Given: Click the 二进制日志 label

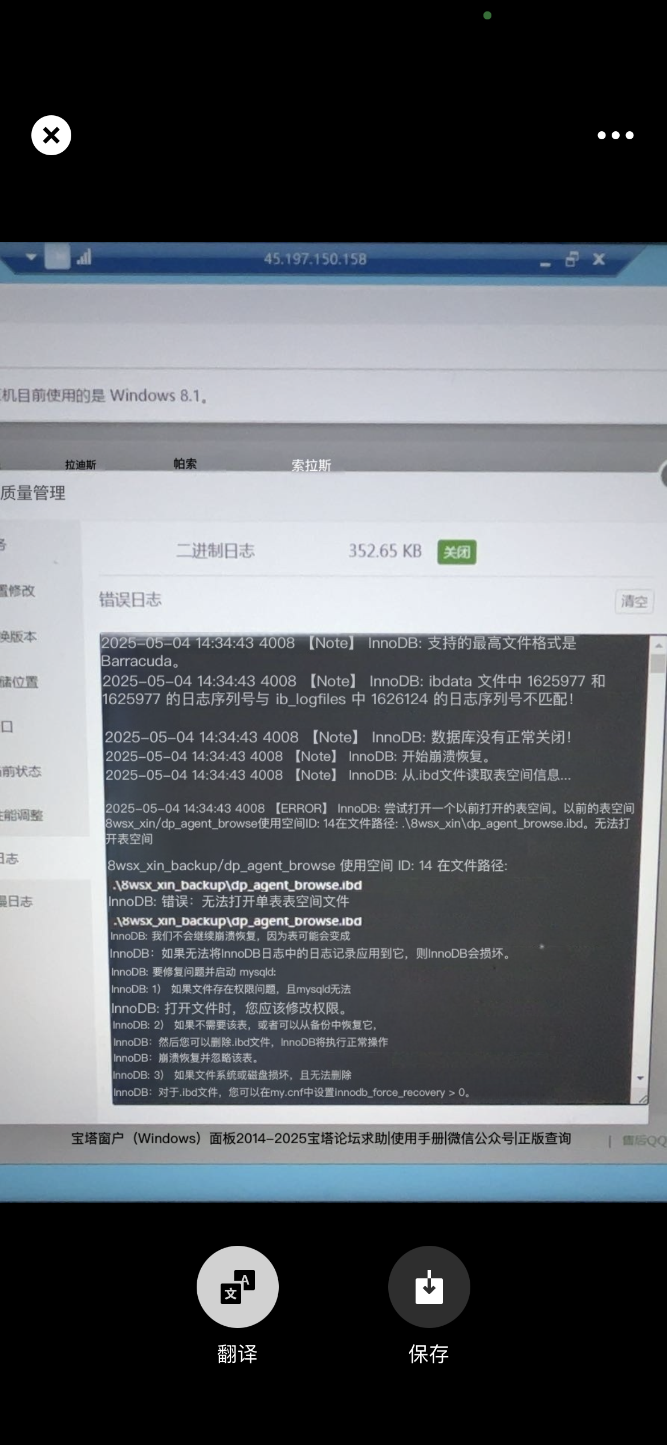Looking at the screenshot, I should (215, 551).
